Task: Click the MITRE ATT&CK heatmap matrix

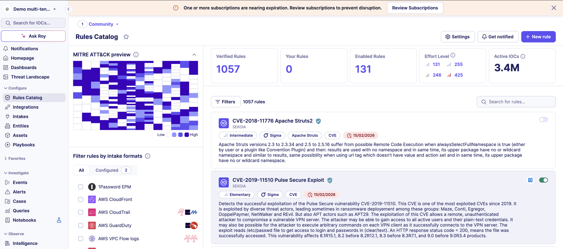Action: [x=135, y=95]
